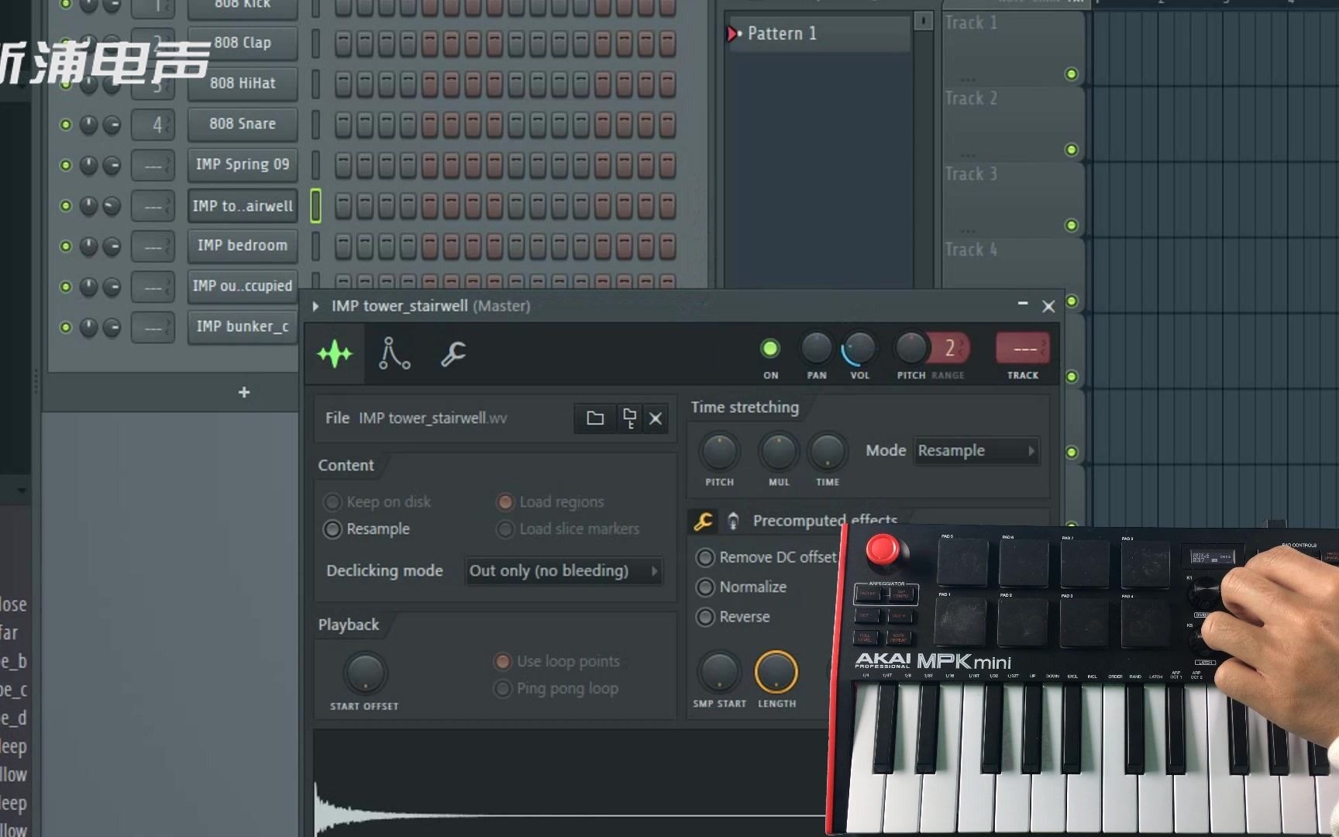Screen dimensions: 1339x837
Task: Click the mixer TRACK selector
Action: coord(1023,349)
